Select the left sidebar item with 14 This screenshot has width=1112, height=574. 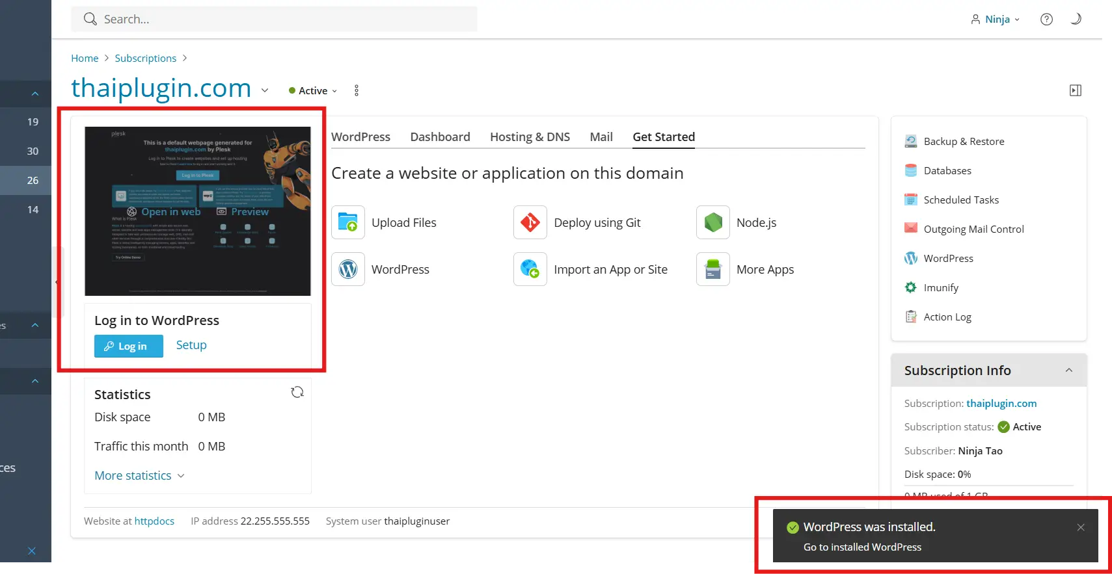click(26, 209)
